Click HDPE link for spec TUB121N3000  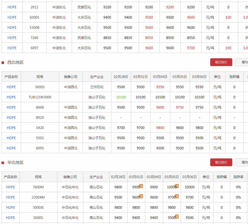(11, 97)
